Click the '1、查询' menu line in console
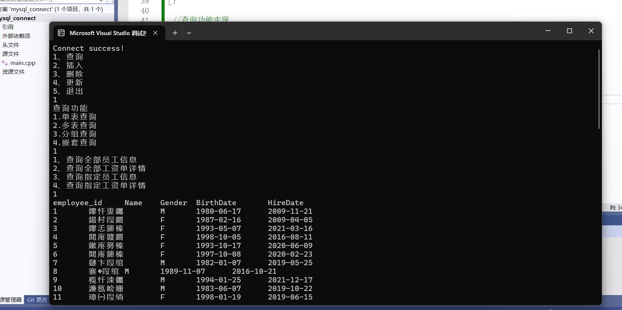The width and height of the screenshot is (622, 310). coord(68,57)
